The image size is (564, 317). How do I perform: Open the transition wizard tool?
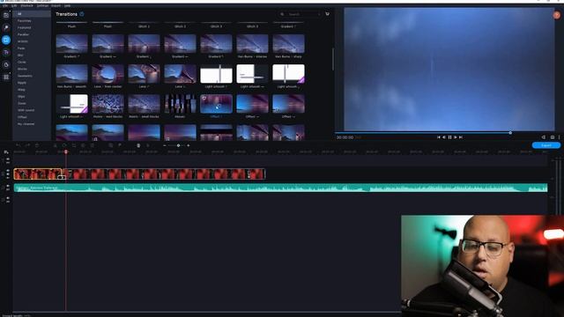click(111, 145)
